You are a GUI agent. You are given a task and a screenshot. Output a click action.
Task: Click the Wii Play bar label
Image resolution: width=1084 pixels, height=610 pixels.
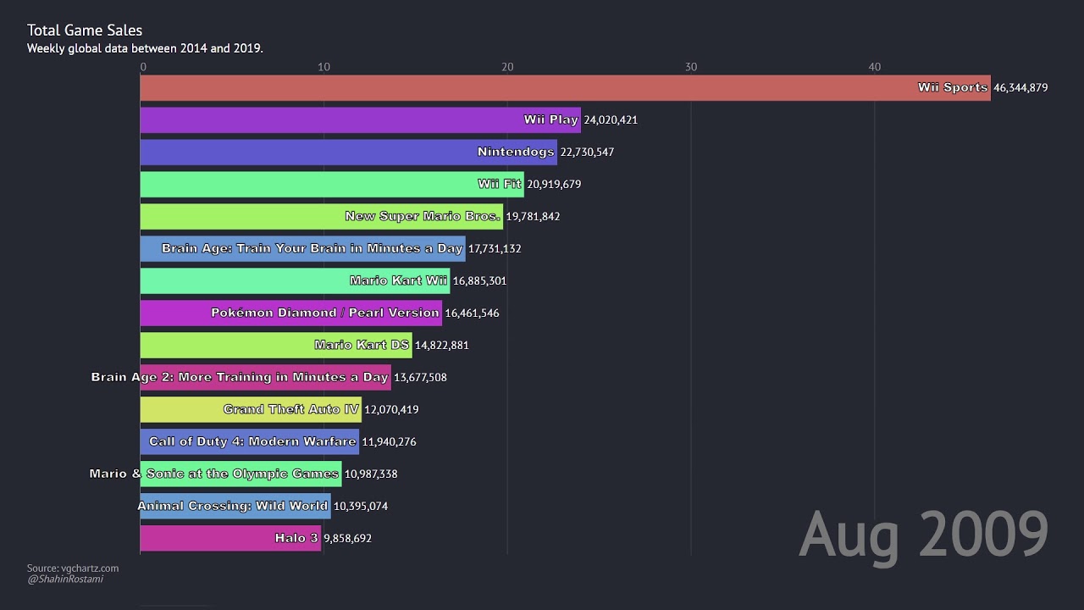[x=551, y=119]
